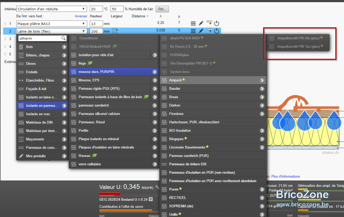Grab the drag handle of layer 3
Screen dimensions: 344x217
coord(5,39)
